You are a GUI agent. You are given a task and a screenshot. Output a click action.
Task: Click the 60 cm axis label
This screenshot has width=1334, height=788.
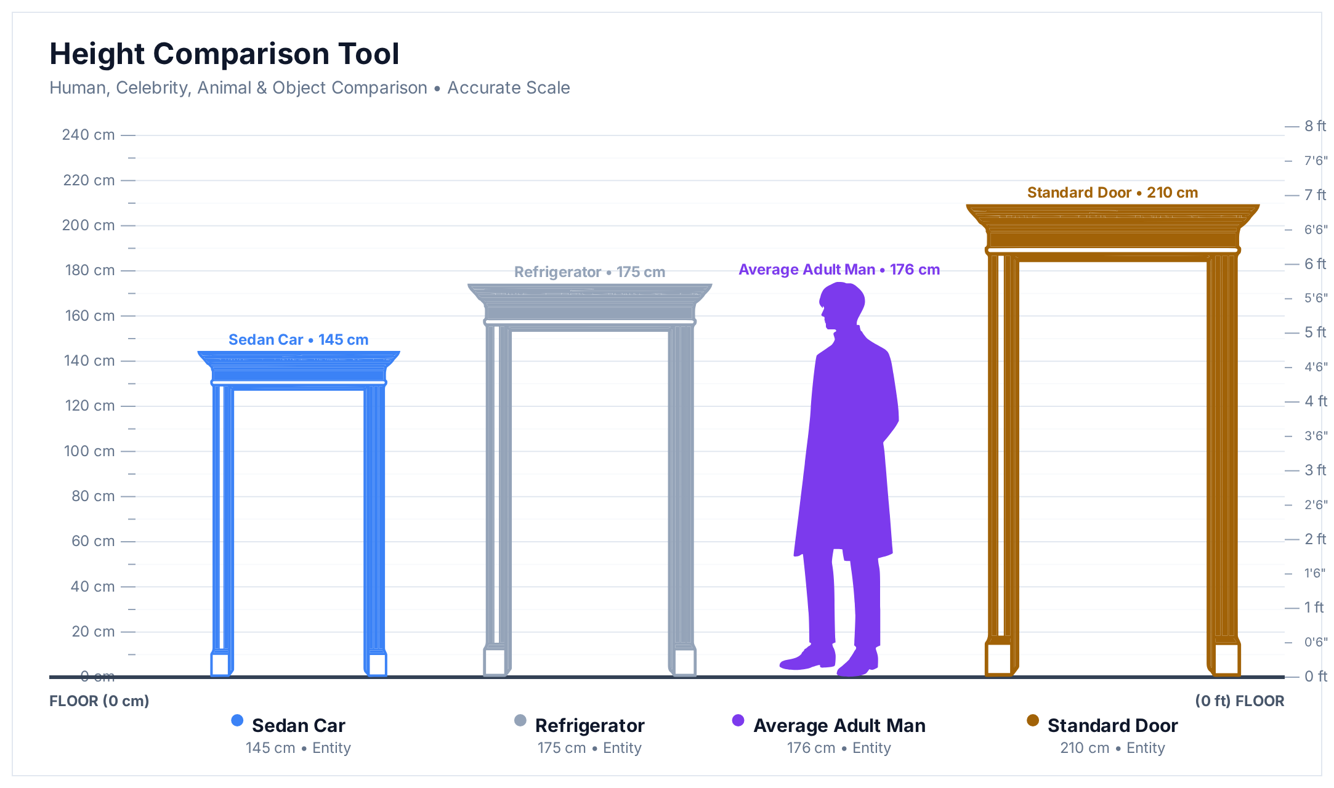(x=93, y=541)
